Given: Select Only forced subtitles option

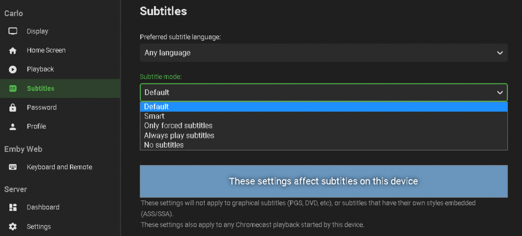Looking at the screenshot, I should tap(178, 126).
